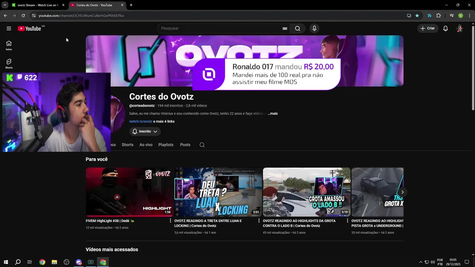475x267 pixels.
Task: Click the @cortesdoovotz handle
Action: (x=142, y=106)
